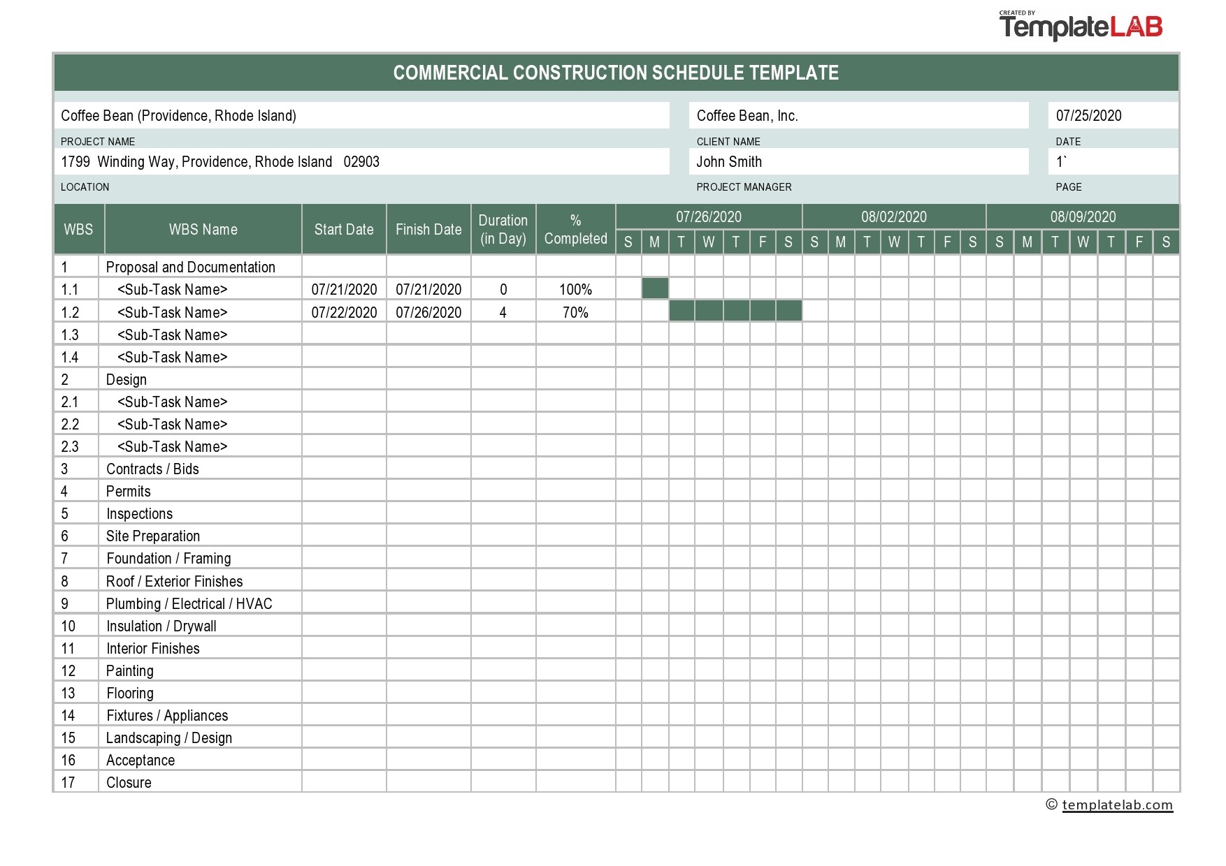Viewport: 1226px width, 866px height.
Task: Click the Start Date column header
Action: (344, 228)
